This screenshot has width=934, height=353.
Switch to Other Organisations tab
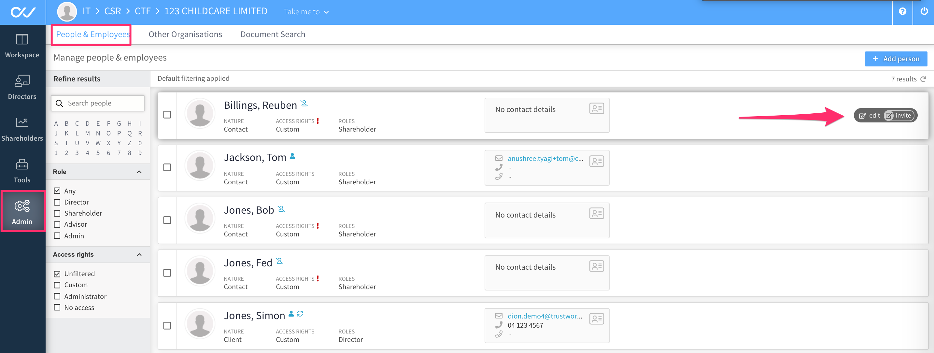(185, 35)
